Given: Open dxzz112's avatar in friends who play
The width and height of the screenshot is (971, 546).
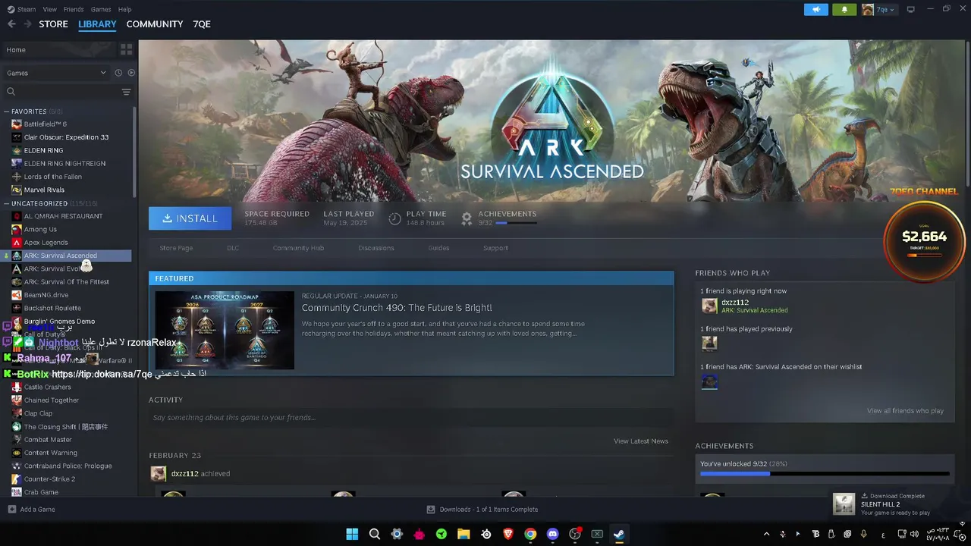Looking at the screenshot, I should tap(709, 306).
